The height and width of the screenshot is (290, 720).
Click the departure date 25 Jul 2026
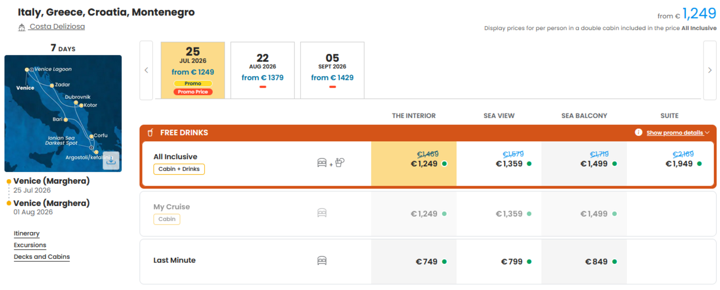point(32,190)
